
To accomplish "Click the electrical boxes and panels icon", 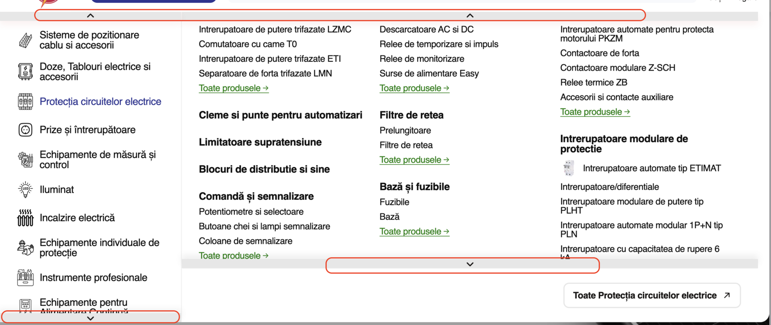I will click(x=25, y=72).
